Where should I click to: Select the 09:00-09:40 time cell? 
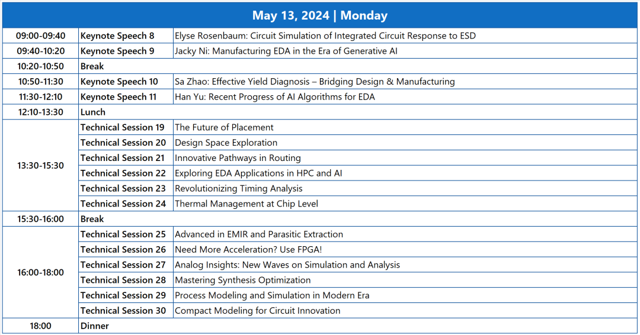41,36
